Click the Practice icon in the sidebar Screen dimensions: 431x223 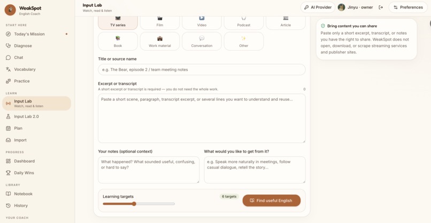click(x=8, y=81)
